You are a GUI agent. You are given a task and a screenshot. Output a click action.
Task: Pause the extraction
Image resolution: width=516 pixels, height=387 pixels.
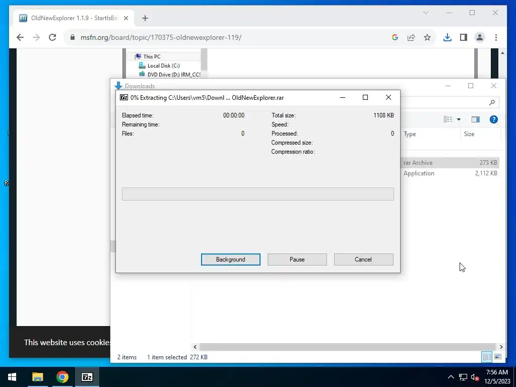click(297, 260)
